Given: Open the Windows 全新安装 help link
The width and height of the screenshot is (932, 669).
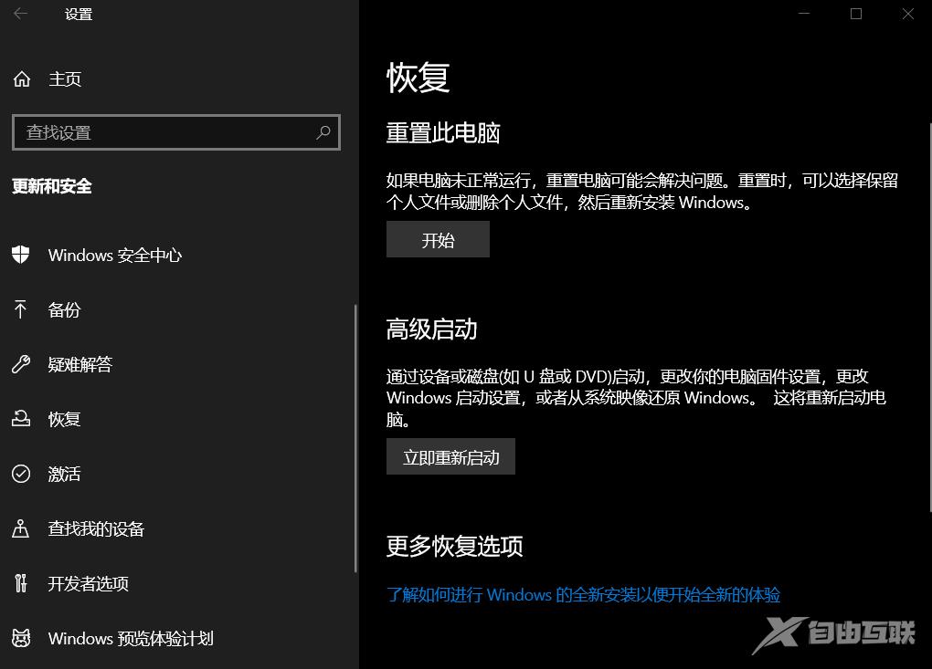Looking at the screenshot, I should 583,595.
